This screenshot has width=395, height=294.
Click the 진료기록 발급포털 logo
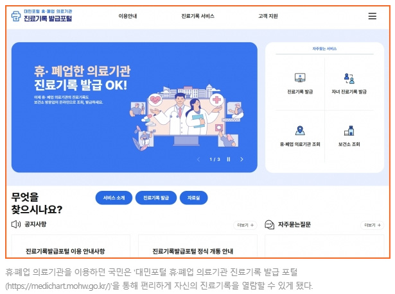point(42,15)
